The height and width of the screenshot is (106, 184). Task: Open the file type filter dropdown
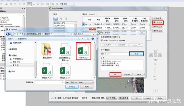tap(79, 82)
